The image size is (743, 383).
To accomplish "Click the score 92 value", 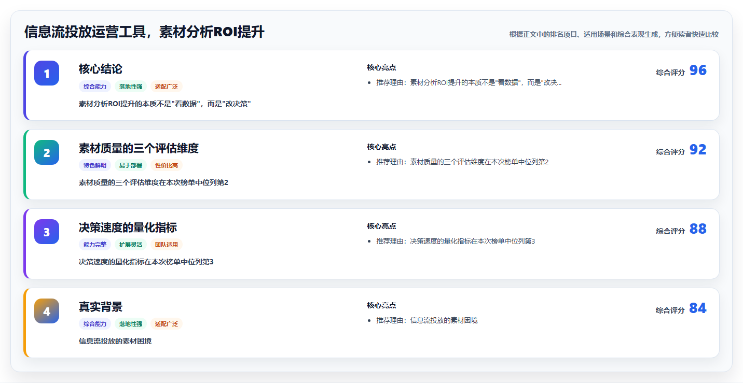I will pos(698,150).
